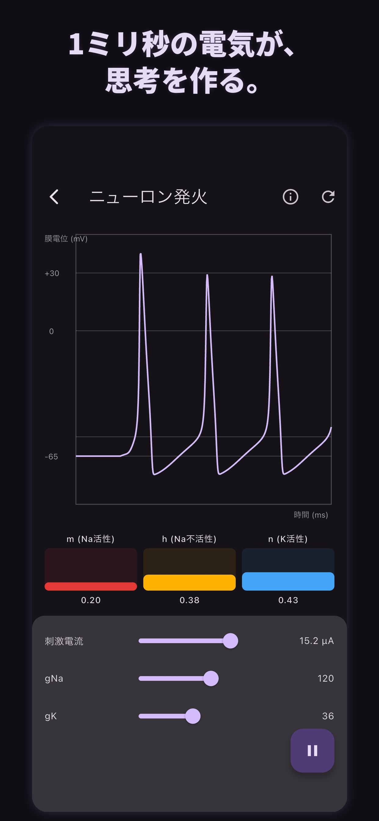Open the info circle icon
This screenshot has width=379, height=821.
[x=291, y=197]
